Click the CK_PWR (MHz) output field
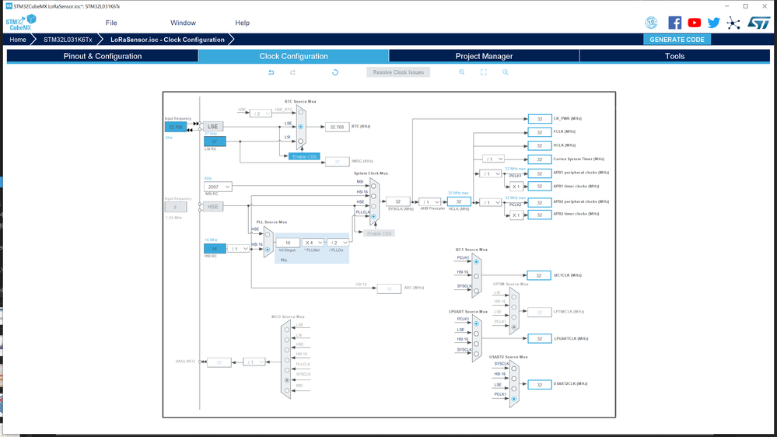Image resolution: width=777 pixels, height=437 pixels. click(540, 119)
